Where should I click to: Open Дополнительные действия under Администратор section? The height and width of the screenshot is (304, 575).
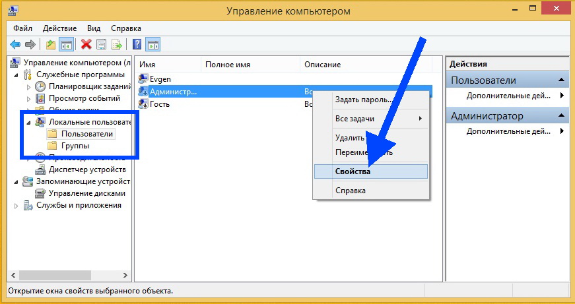pos(508,131)
